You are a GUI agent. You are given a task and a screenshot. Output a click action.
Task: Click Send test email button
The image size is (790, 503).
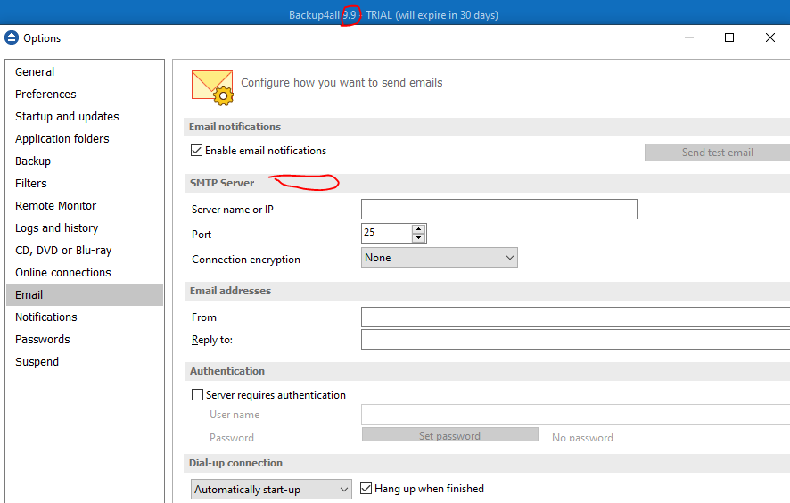tap(718, 153)
